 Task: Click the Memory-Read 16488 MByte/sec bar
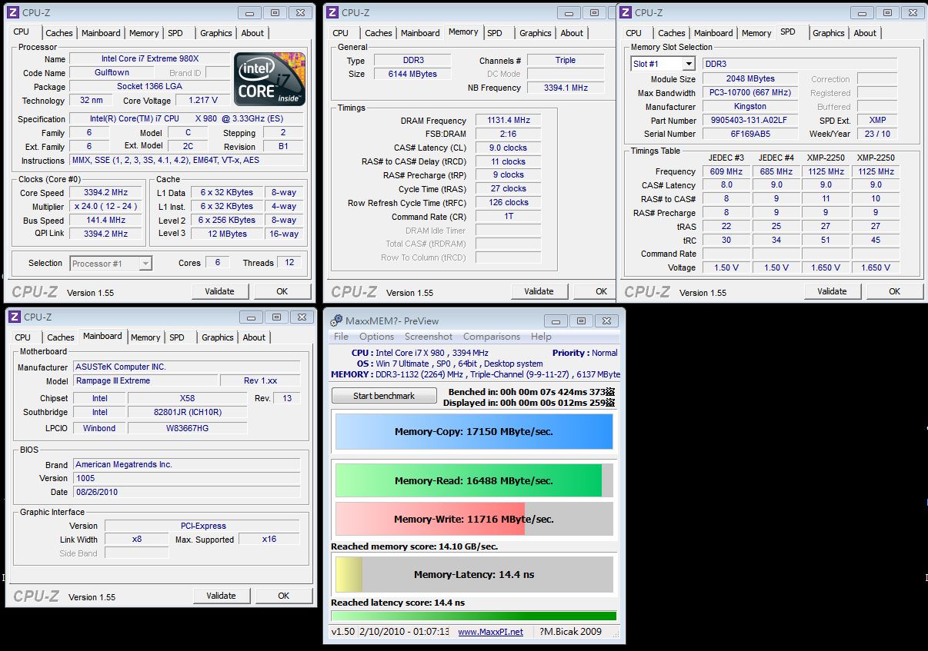(474, 480)
